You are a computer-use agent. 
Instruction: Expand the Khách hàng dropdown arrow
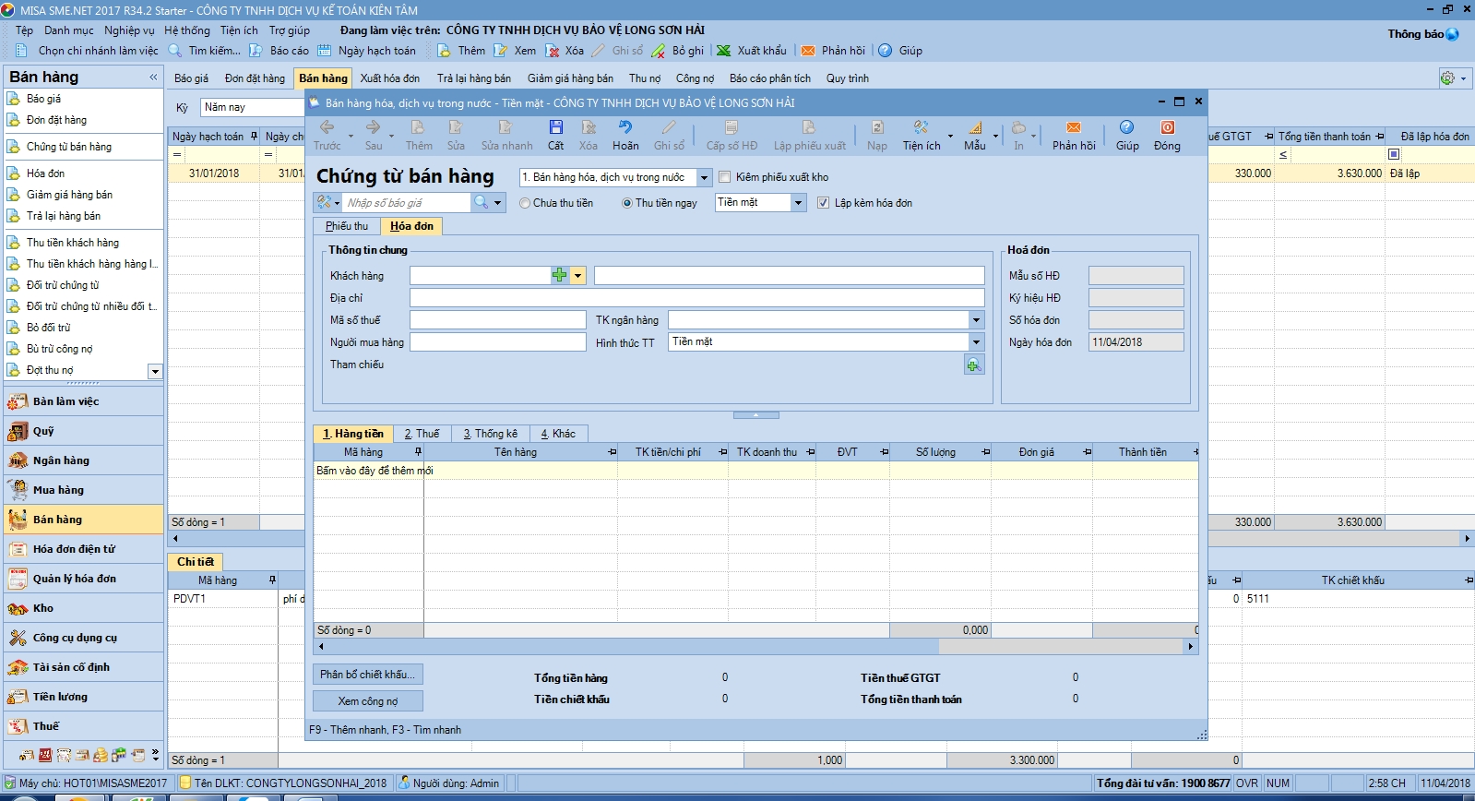click(577, 275)
